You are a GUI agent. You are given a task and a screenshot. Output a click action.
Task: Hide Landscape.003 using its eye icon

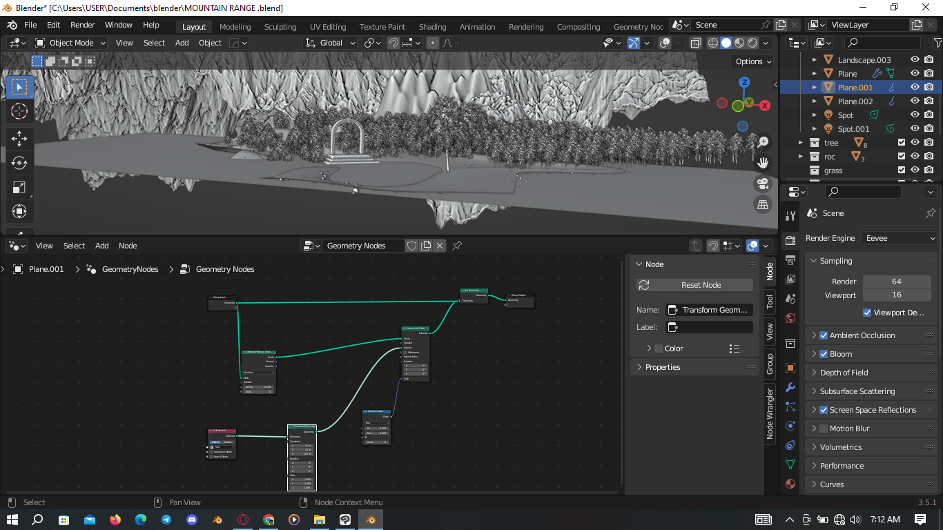pos(915,60)
